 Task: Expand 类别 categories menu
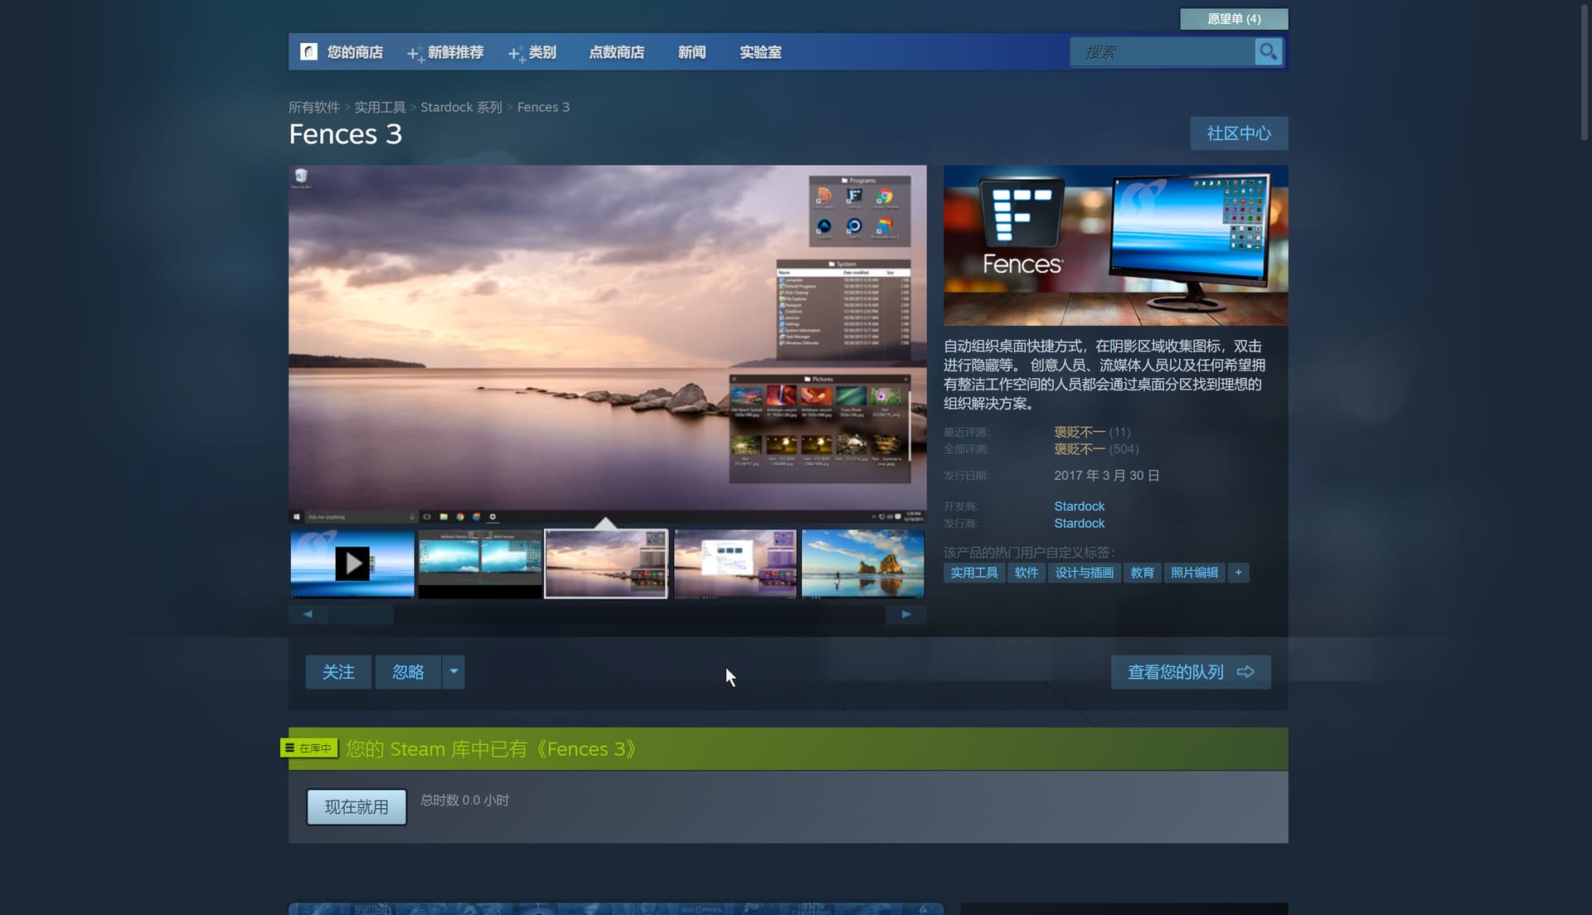point(541,52)
